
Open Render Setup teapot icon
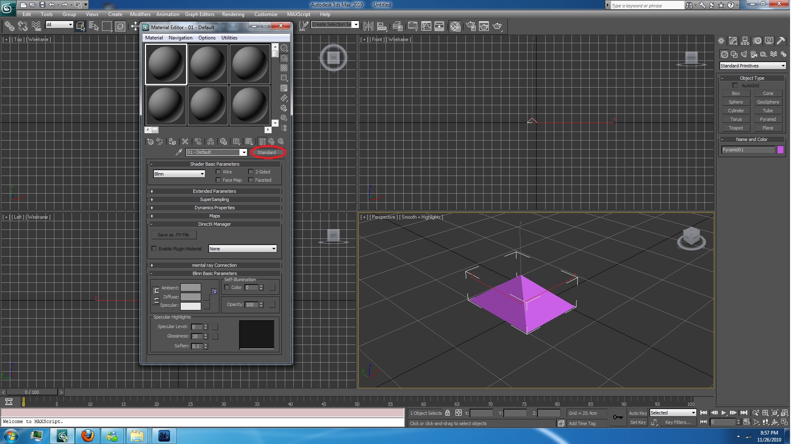(x=470, y=26)
